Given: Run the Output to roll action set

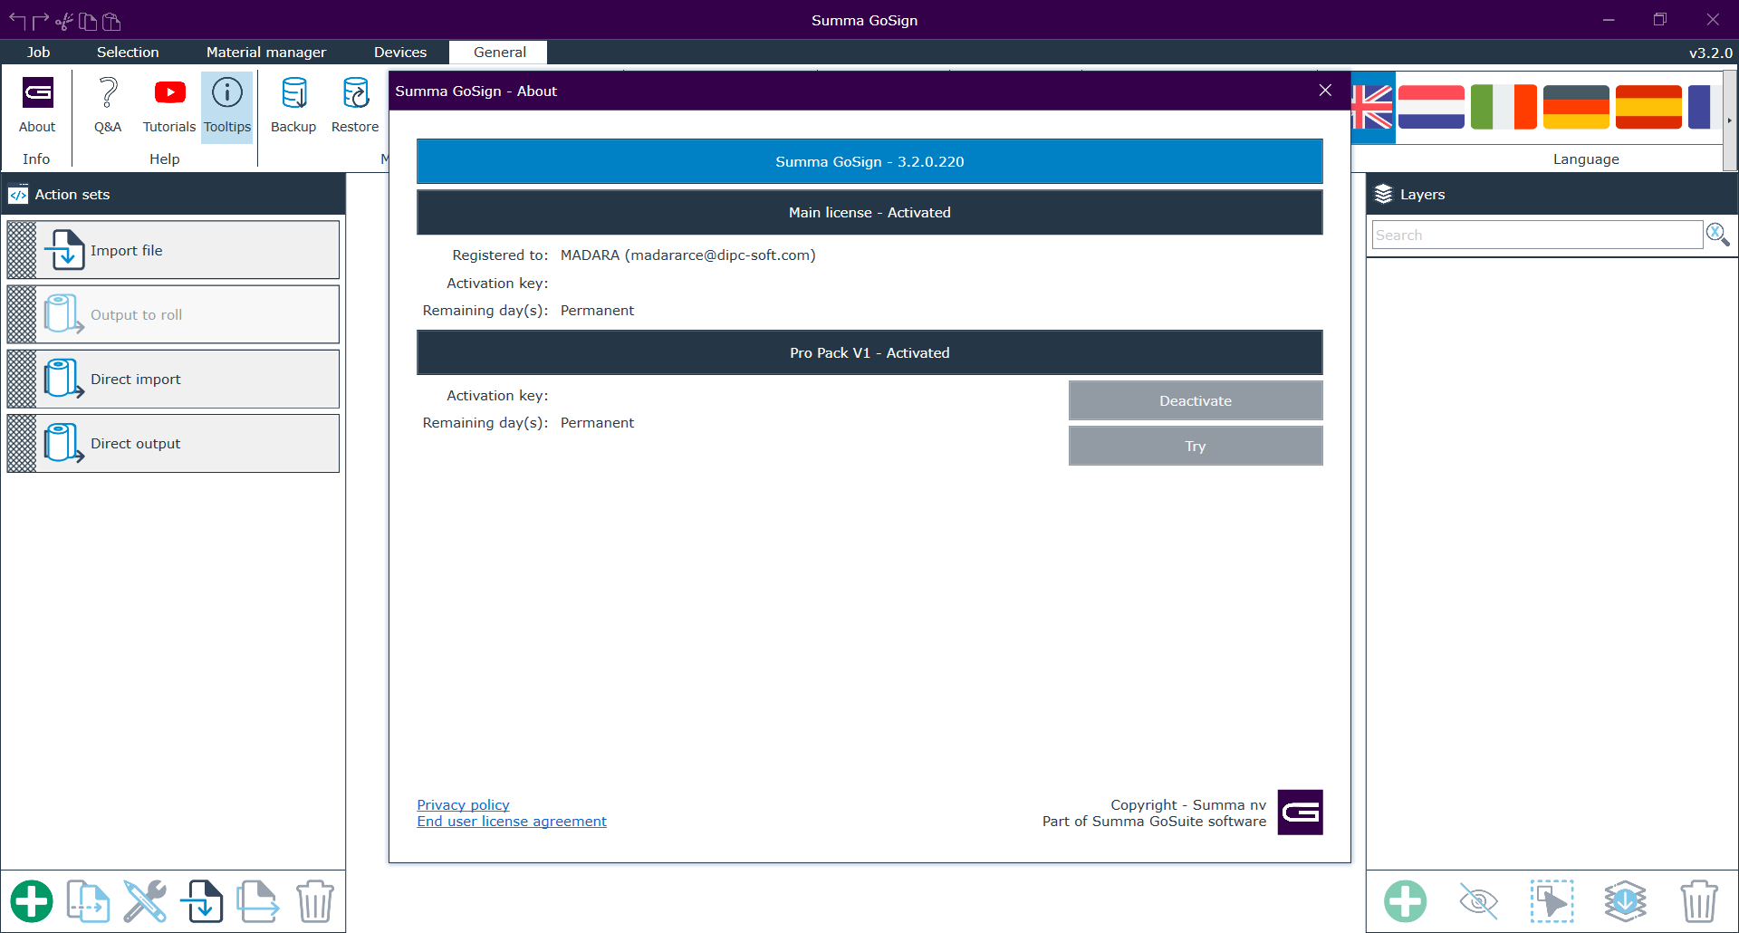Looking at the screenshot, I should pos(173,314).
